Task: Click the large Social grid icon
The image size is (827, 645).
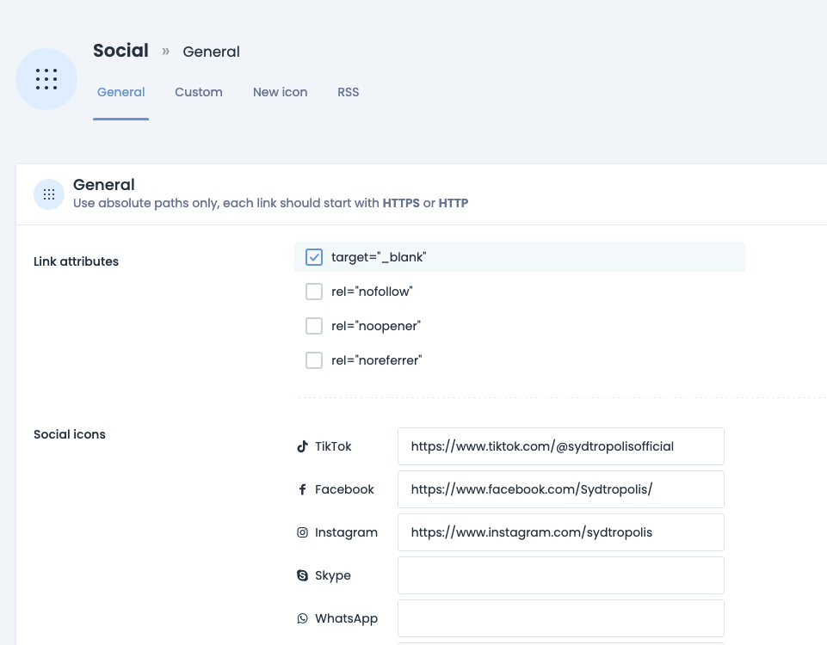Action: click(46, 79)
